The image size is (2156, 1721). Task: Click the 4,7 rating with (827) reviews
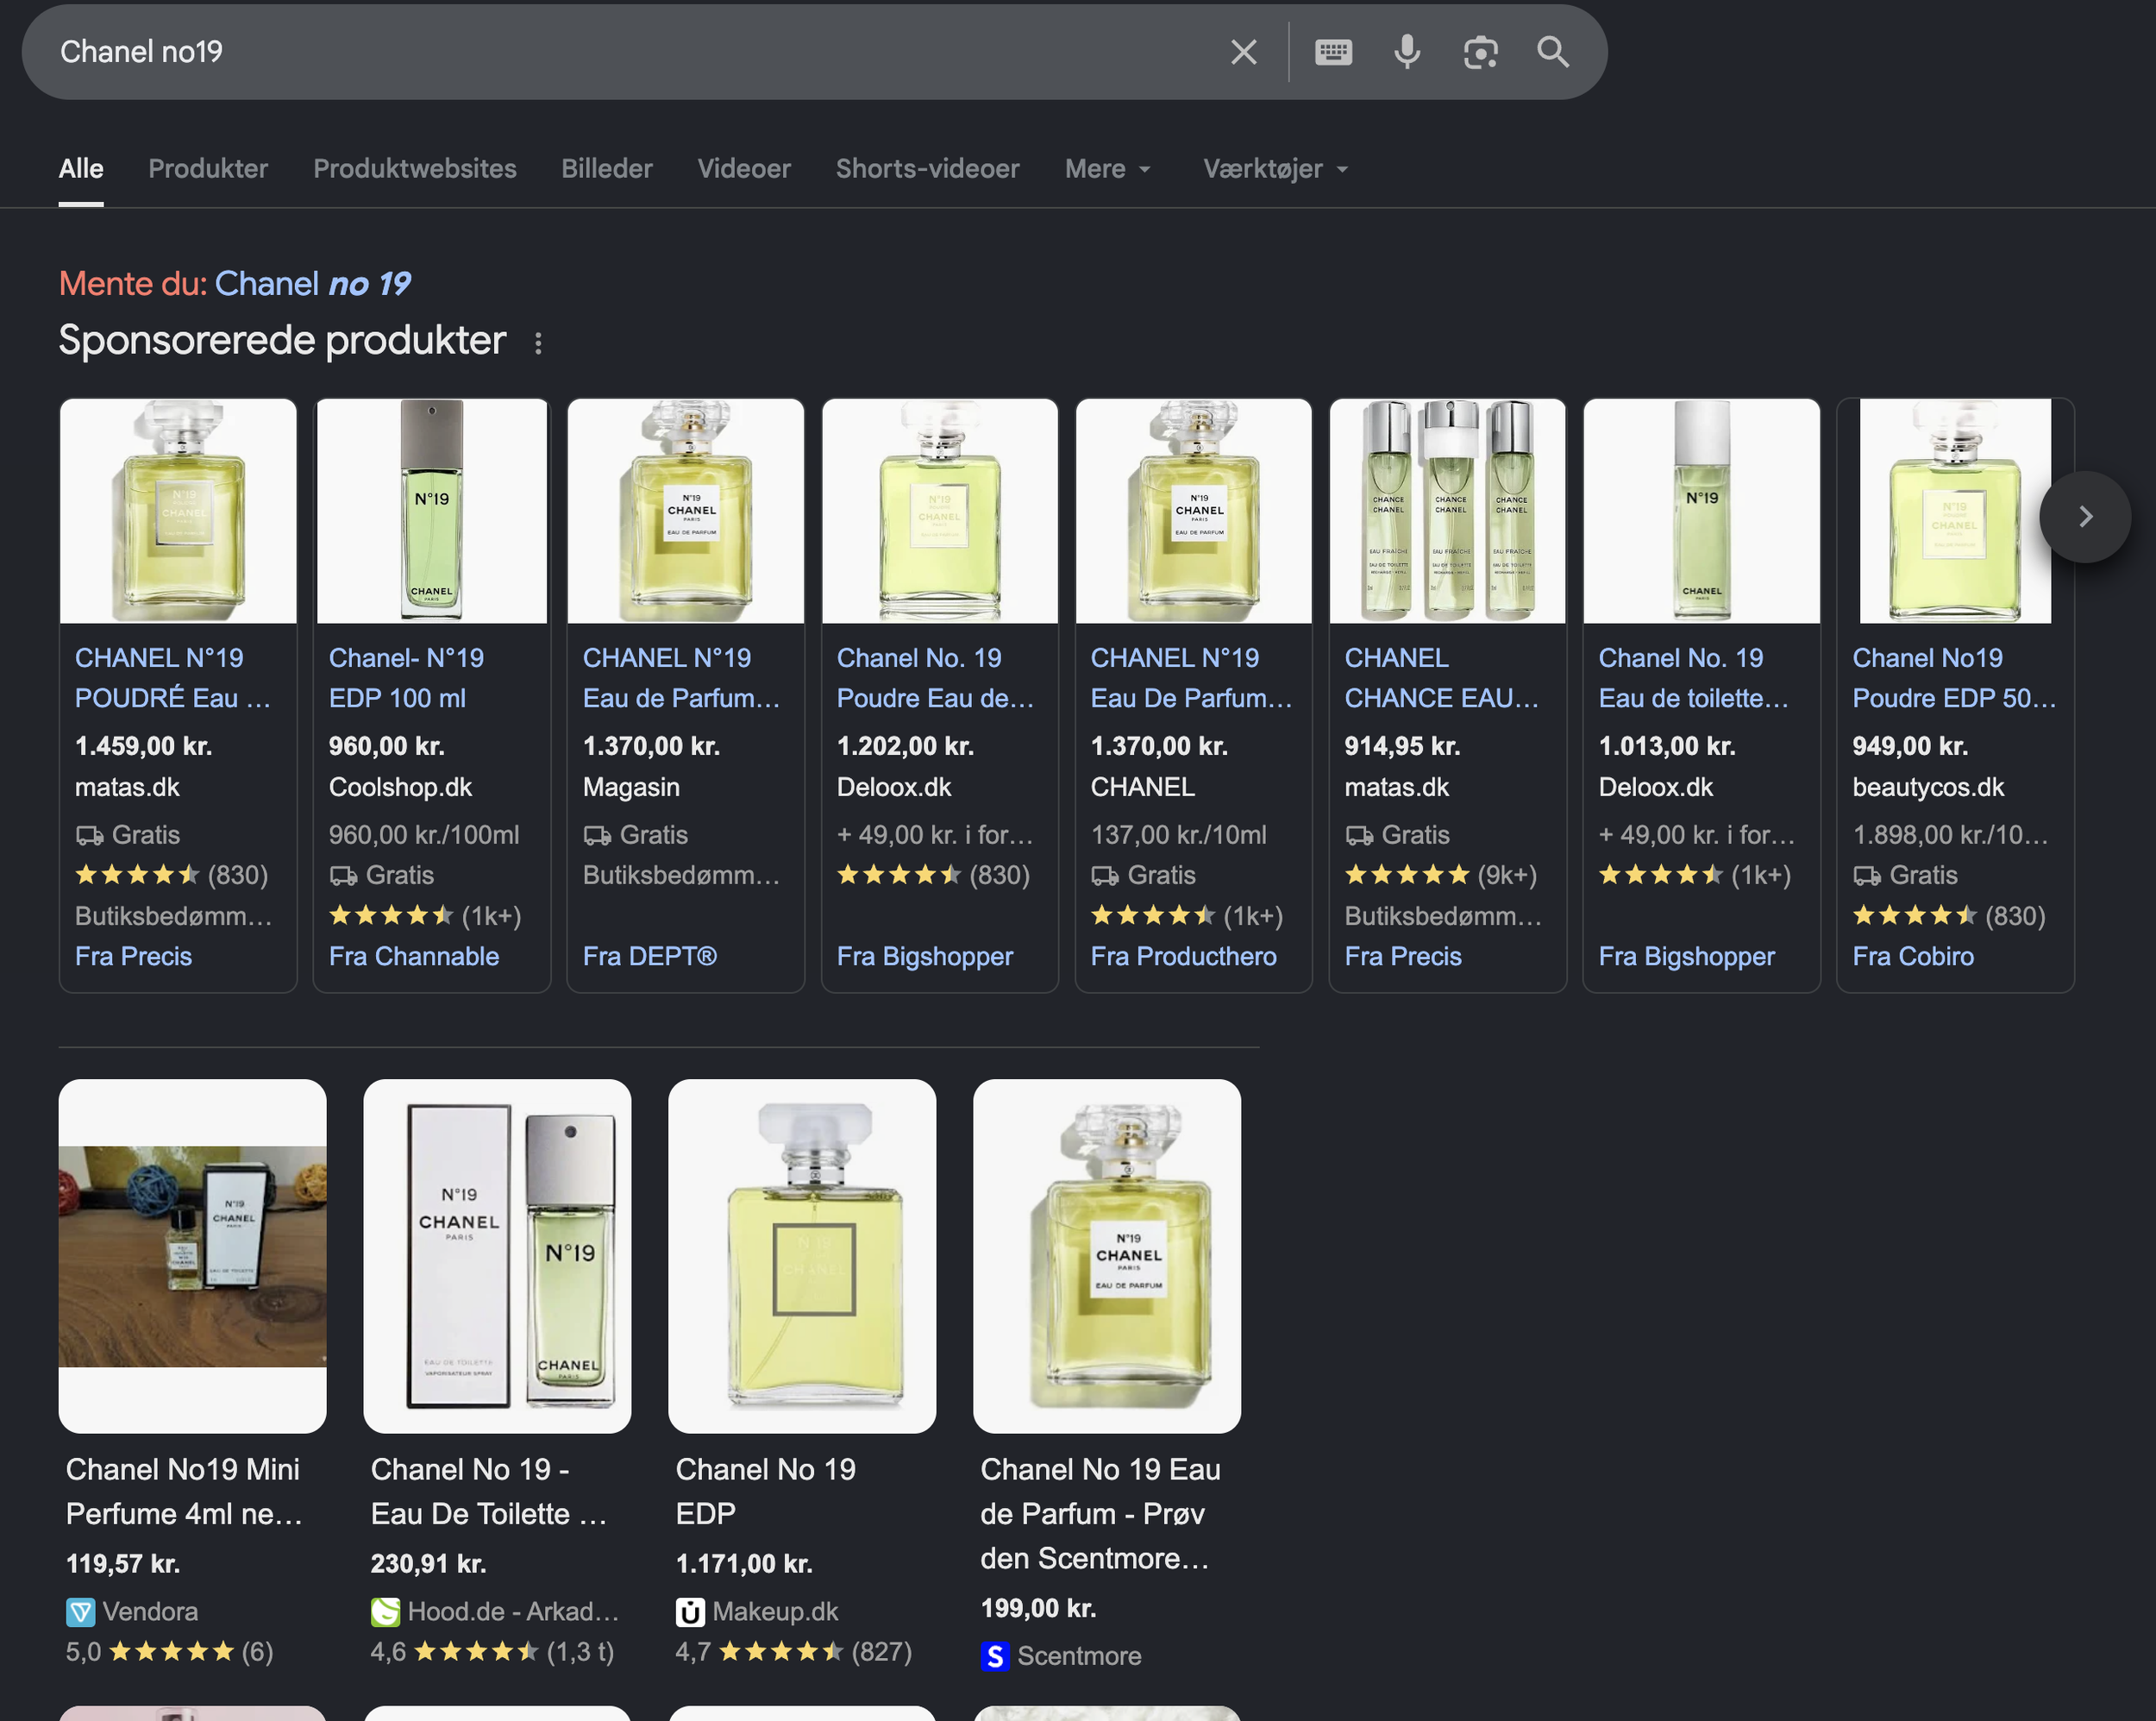pyautogui.click(x=794, y=1652)
